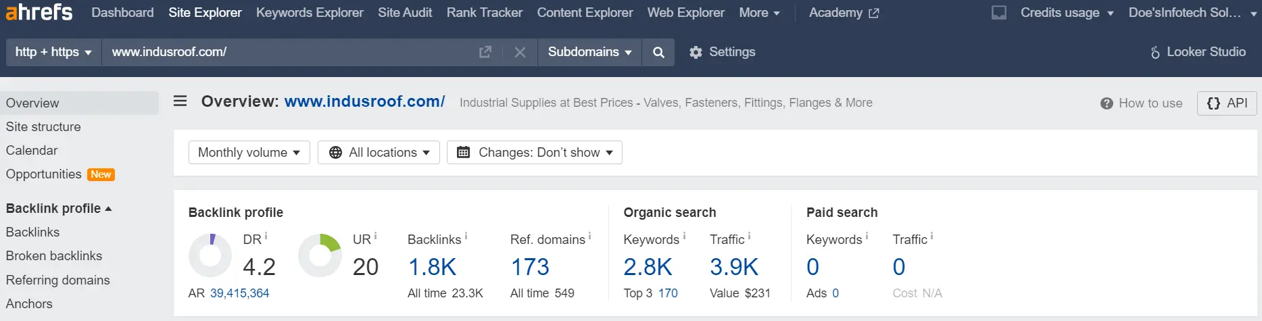Click the search magnifier icon
This screenshot has width=1262, height=321.
658,52
